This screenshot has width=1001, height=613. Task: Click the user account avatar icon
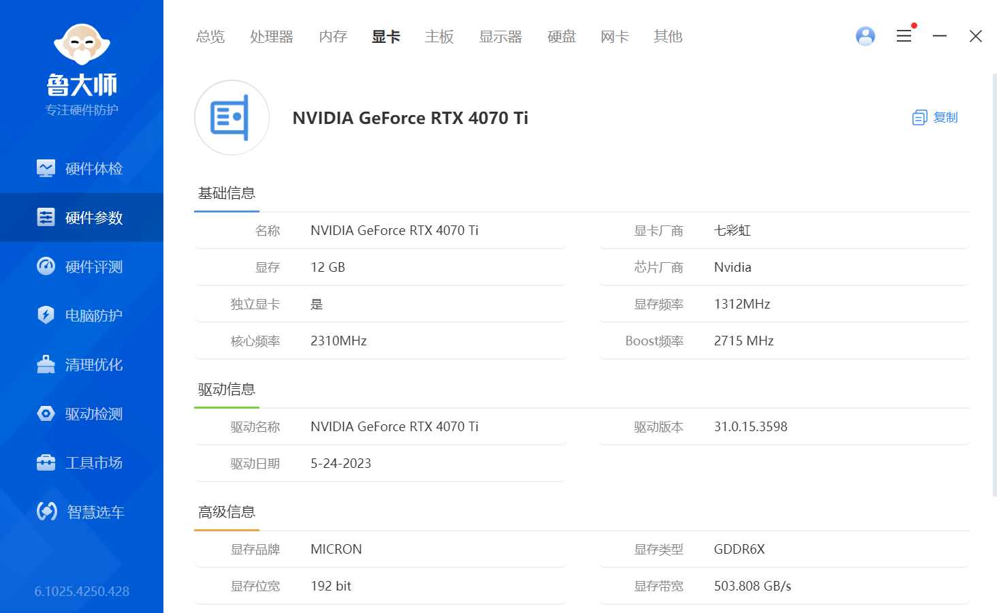coord(865,36)
